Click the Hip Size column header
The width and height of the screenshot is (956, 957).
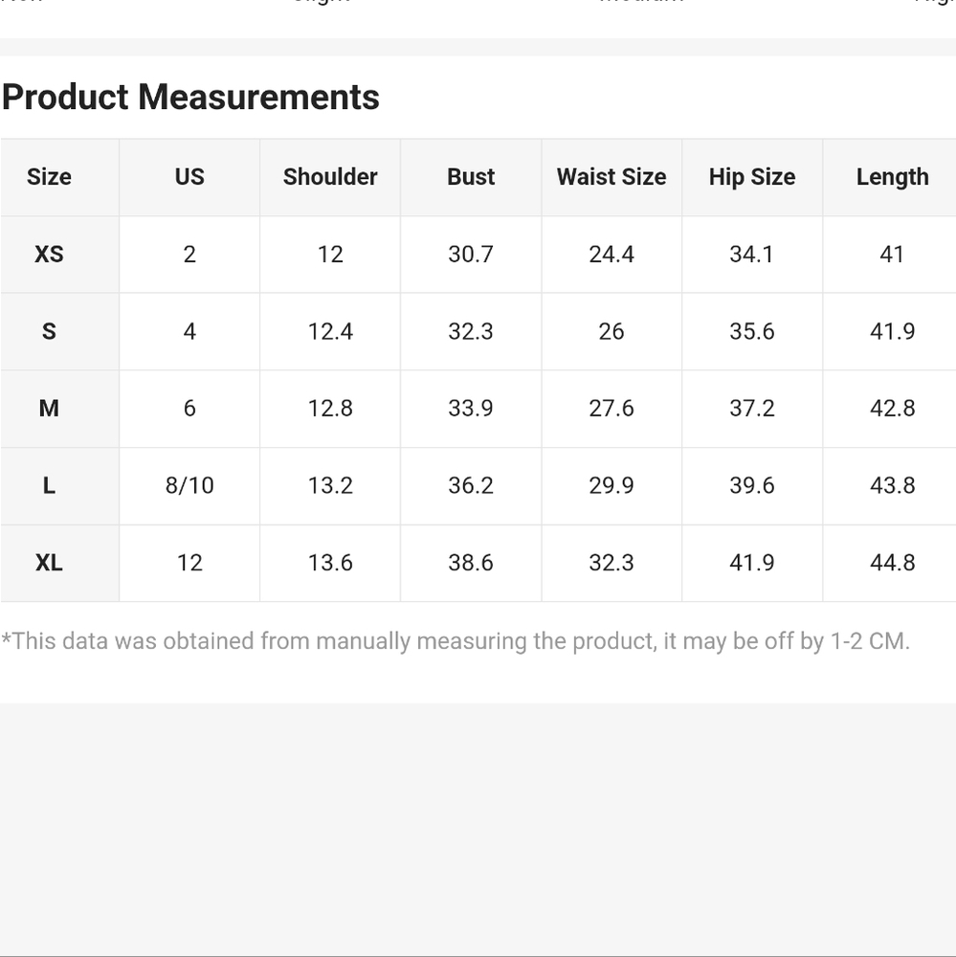tap(752, 177)
